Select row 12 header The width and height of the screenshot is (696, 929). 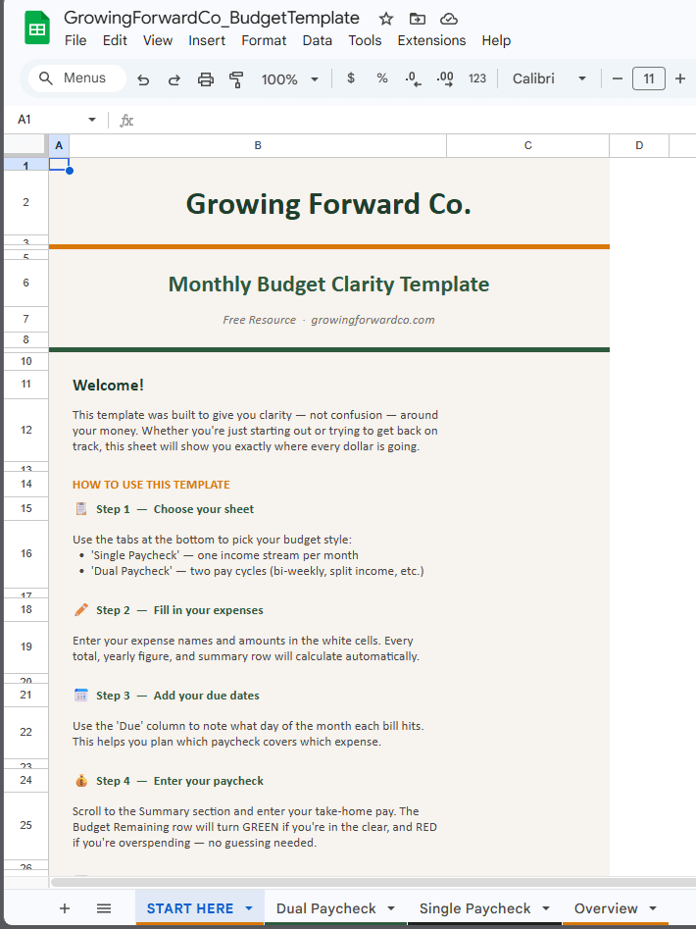click(x=26, y=430)
